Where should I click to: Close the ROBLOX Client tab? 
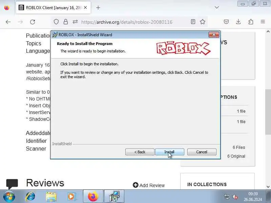[x=85, y=7]
